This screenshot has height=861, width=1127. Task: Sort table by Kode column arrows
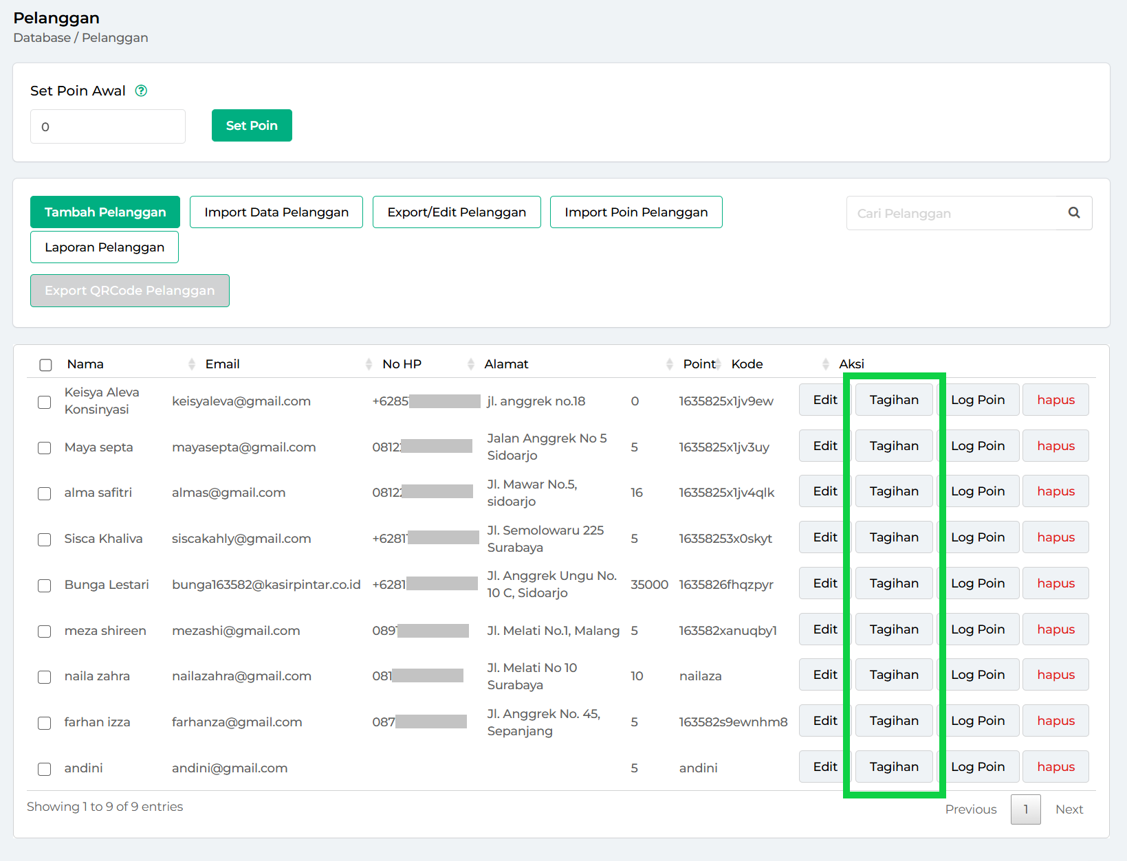[825, 364]
